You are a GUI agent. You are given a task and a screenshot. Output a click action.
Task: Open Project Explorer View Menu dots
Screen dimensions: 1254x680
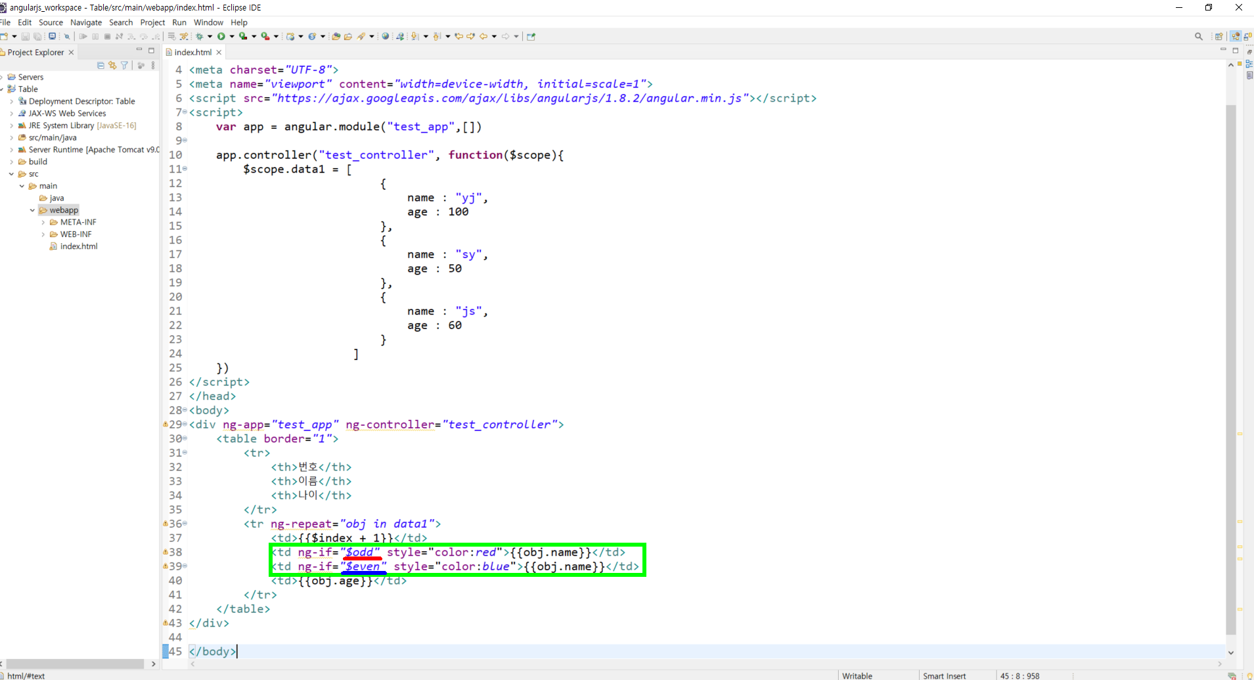coord(153,65)
